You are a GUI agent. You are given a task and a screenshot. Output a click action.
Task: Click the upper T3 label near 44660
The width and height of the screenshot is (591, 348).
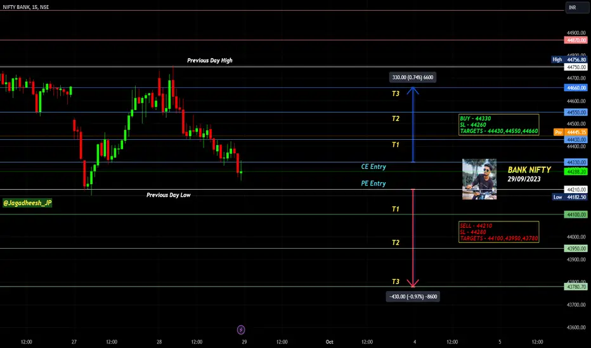[396, 94]
